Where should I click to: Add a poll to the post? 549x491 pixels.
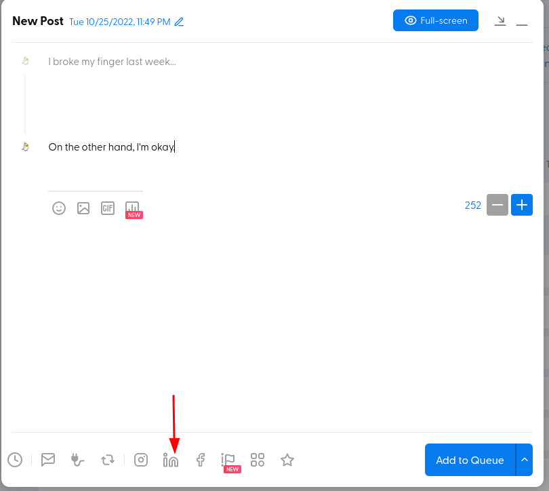132,208
